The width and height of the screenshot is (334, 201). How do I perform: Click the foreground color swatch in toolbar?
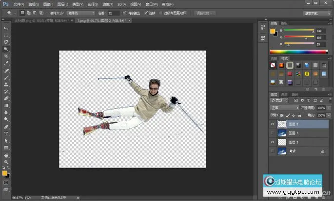(5, 173)
